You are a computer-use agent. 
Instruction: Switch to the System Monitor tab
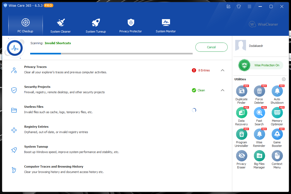(x=166, y=26)
